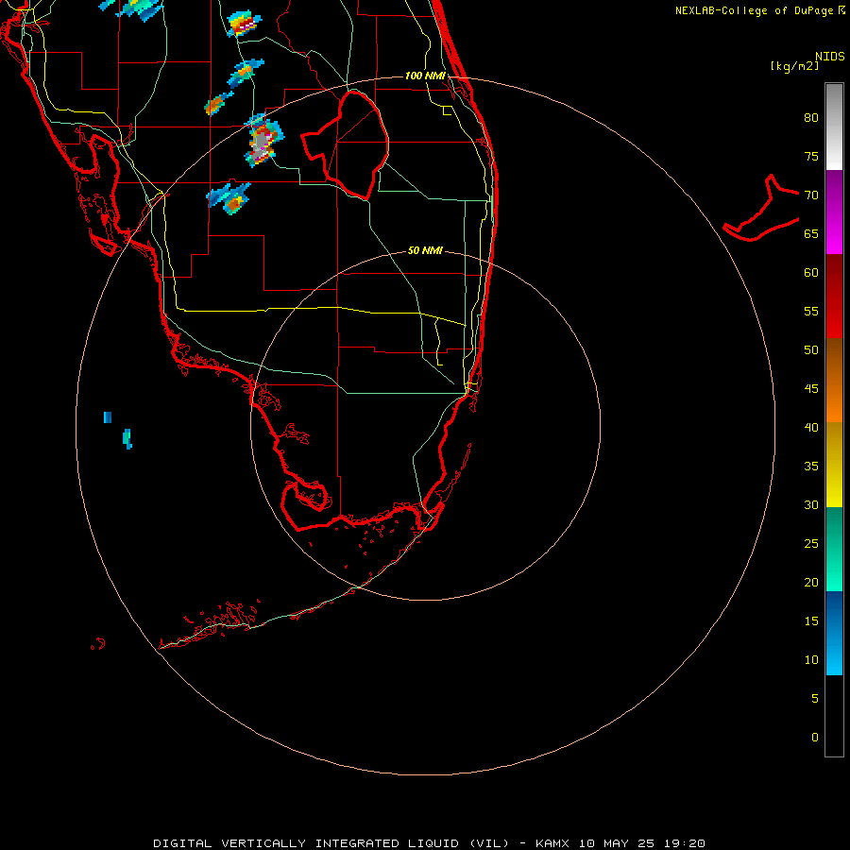Select the 30 value on the scale
Viewport: 850px width, 850px height.
(811, 504)
